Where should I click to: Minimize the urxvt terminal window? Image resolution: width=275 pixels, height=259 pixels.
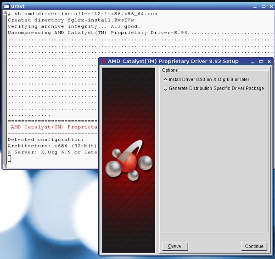[x=255, y=6]
